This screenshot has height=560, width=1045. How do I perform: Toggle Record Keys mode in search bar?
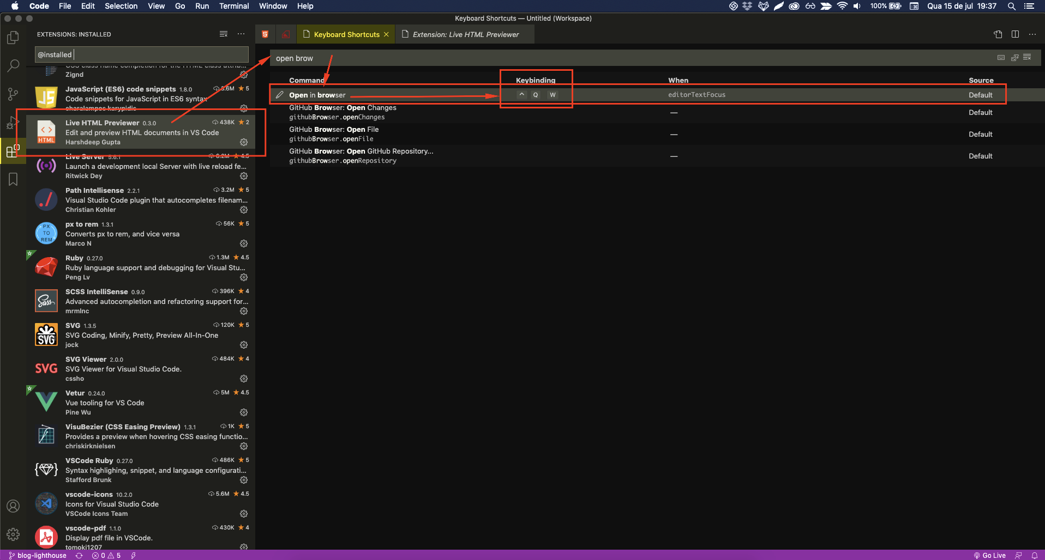(1001, 57)
